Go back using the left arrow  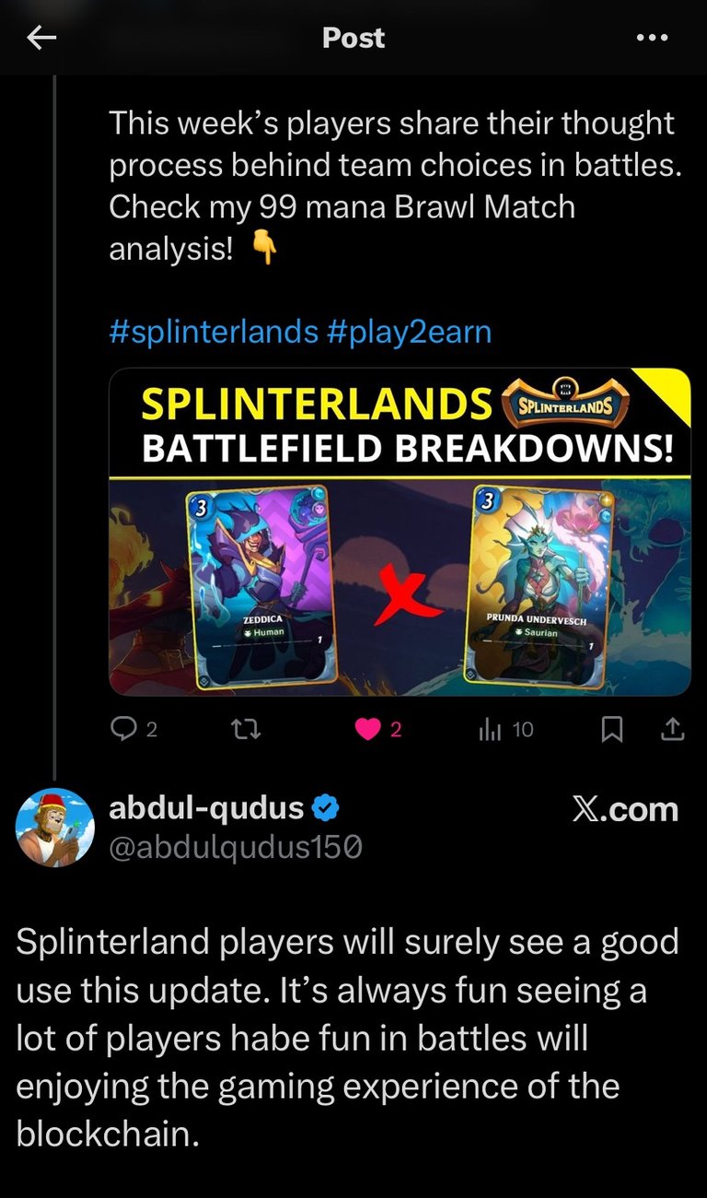(41, 38)
